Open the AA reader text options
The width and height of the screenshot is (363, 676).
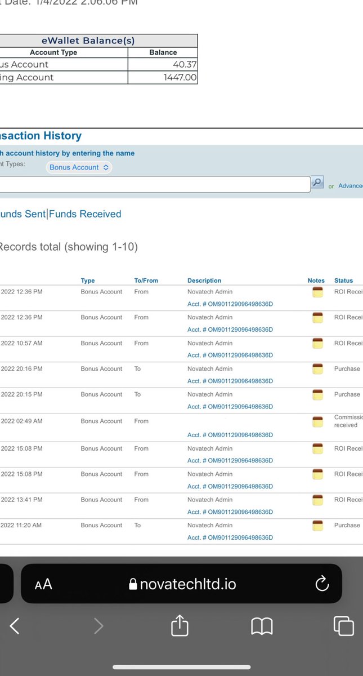pyautogui.click(x=43, y=584)
